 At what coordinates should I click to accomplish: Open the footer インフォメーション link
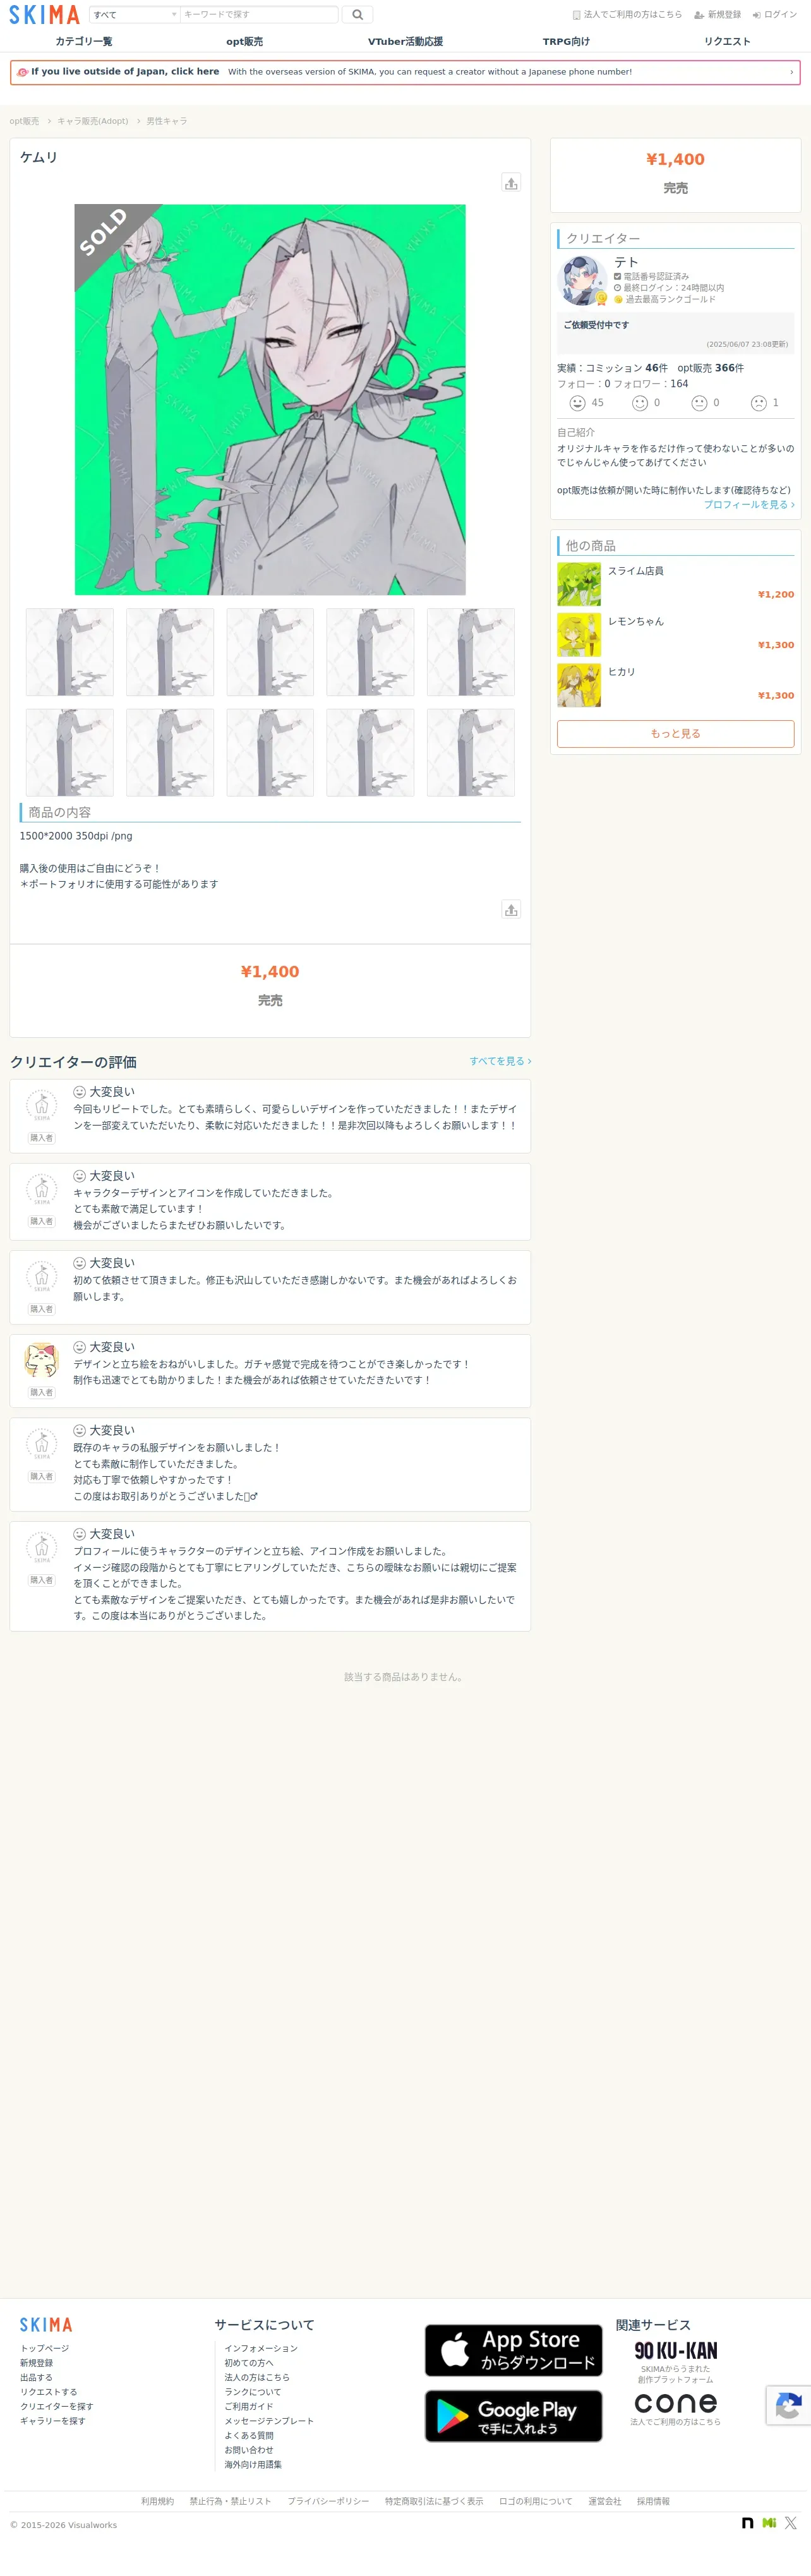click(x=261, y=2349)
